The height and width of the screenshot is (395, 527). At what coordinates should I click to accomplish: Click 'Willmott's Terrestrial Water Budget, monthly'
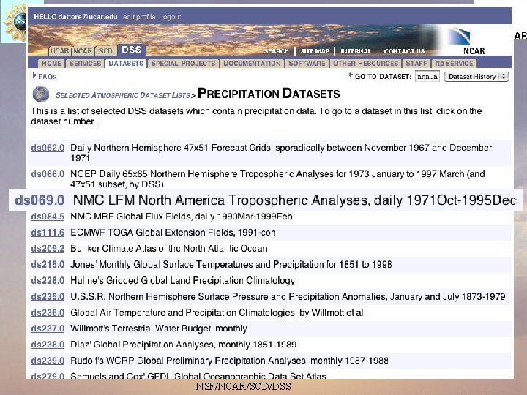click(159, 328)
